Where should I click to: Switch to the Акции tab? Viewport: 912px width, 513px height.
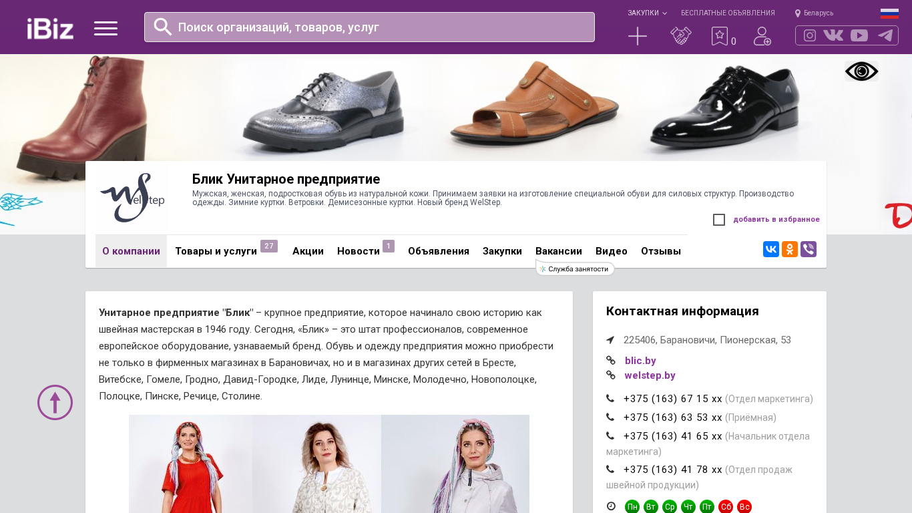308,251
